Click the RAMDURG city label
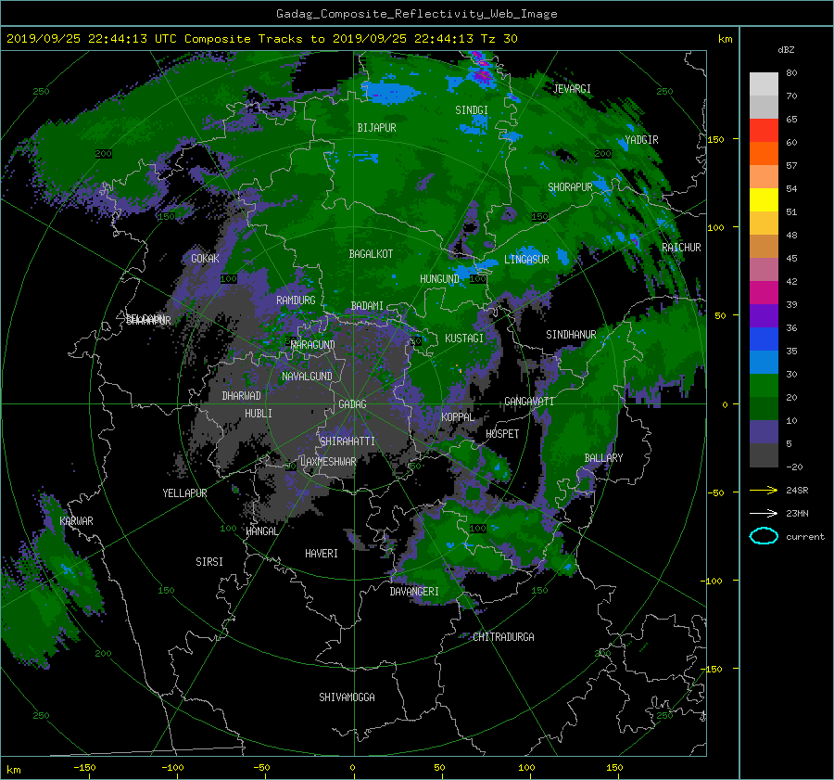The width and height of the screenshot is (834, 780). click(x=296, y=300)
